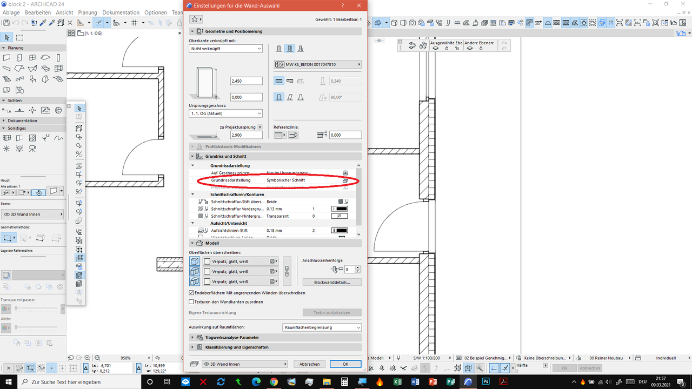The image size is (692, 389).
Task: Open Excel from the Windows taskbar
Action: pos(397,382)
